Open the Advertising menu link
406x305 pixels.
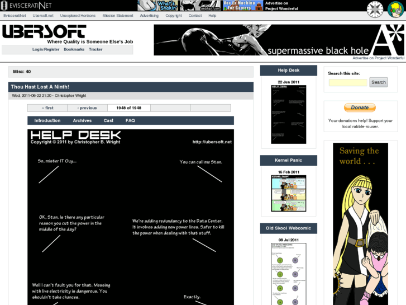(x=149, y=16)
